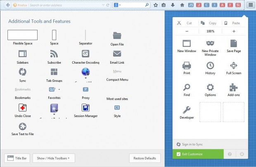Click the help question mark button
256x167 pixels.
[230, 154]
